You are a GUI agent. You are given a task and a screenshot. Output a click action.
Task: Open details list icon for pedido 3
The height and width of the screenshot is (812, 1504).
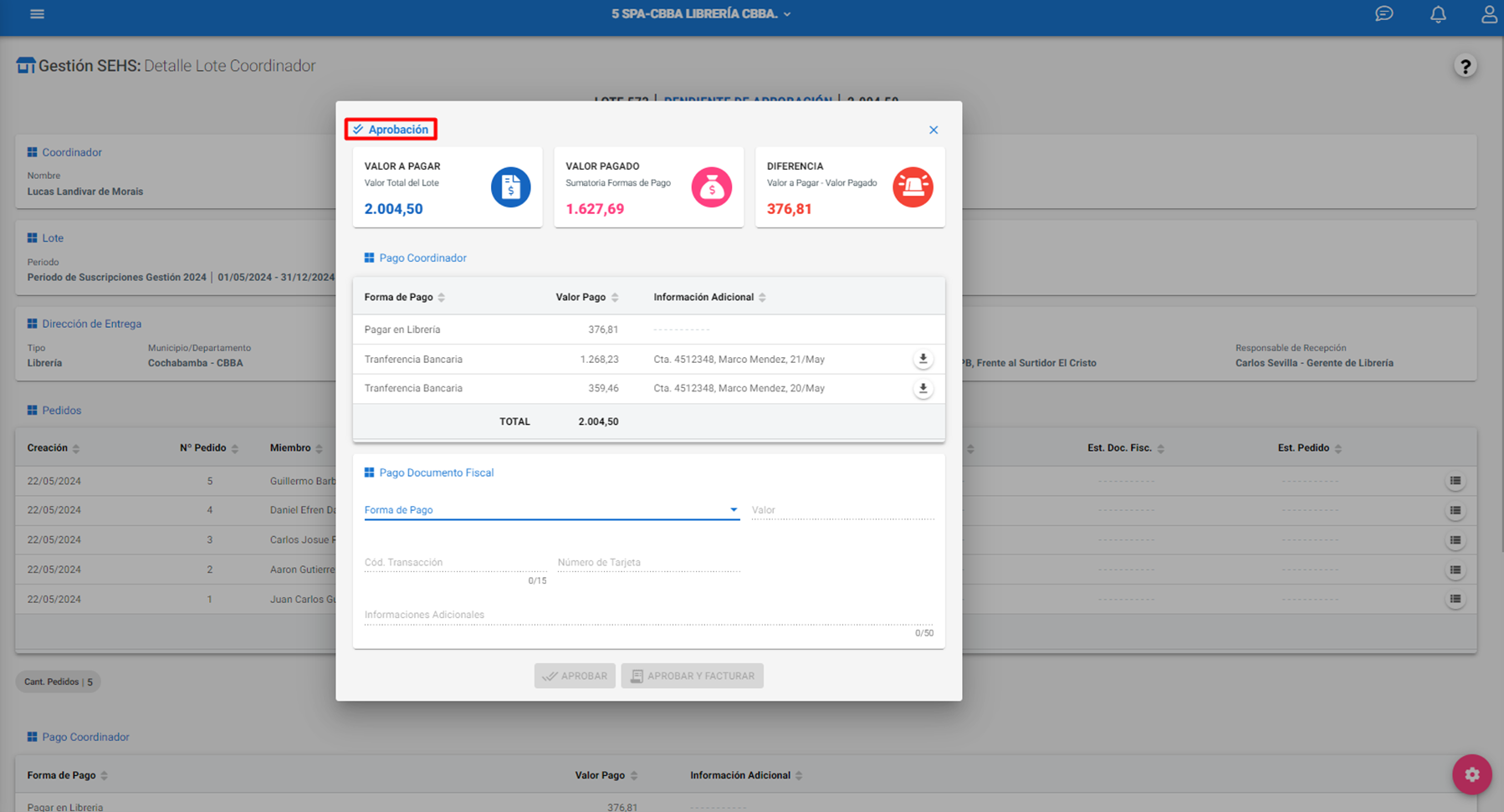click(1455, 540)
